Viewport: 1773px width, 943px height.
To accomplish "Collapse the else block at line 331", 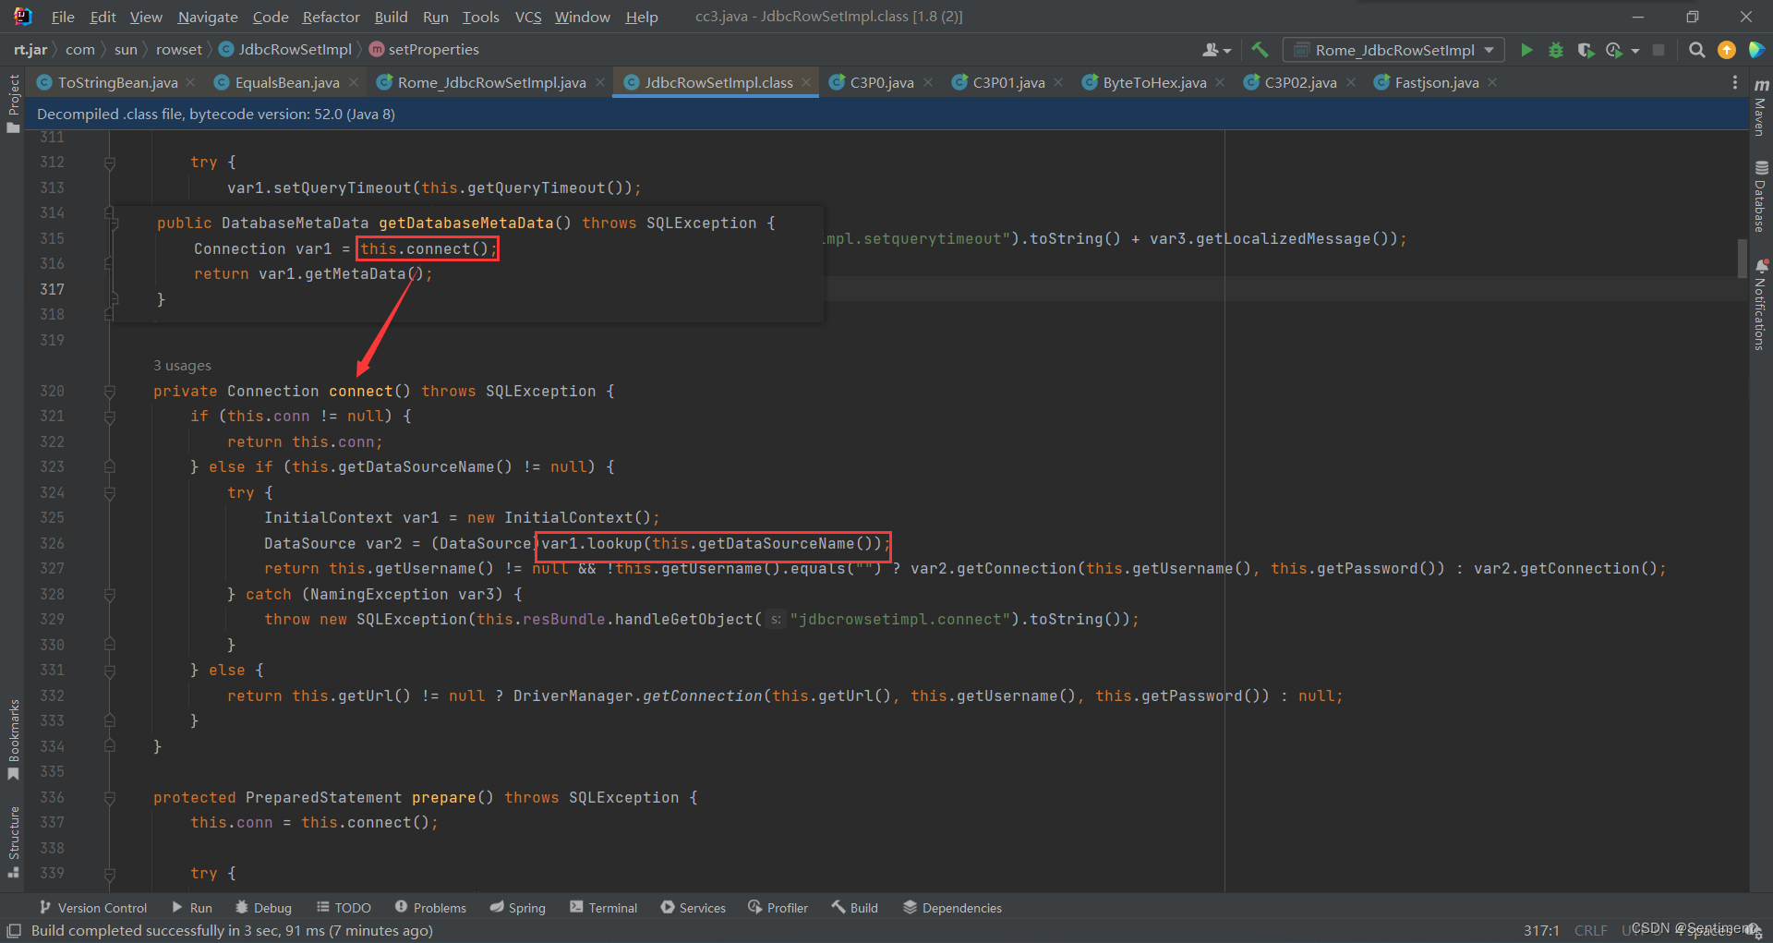I will (x=110, y=671).
